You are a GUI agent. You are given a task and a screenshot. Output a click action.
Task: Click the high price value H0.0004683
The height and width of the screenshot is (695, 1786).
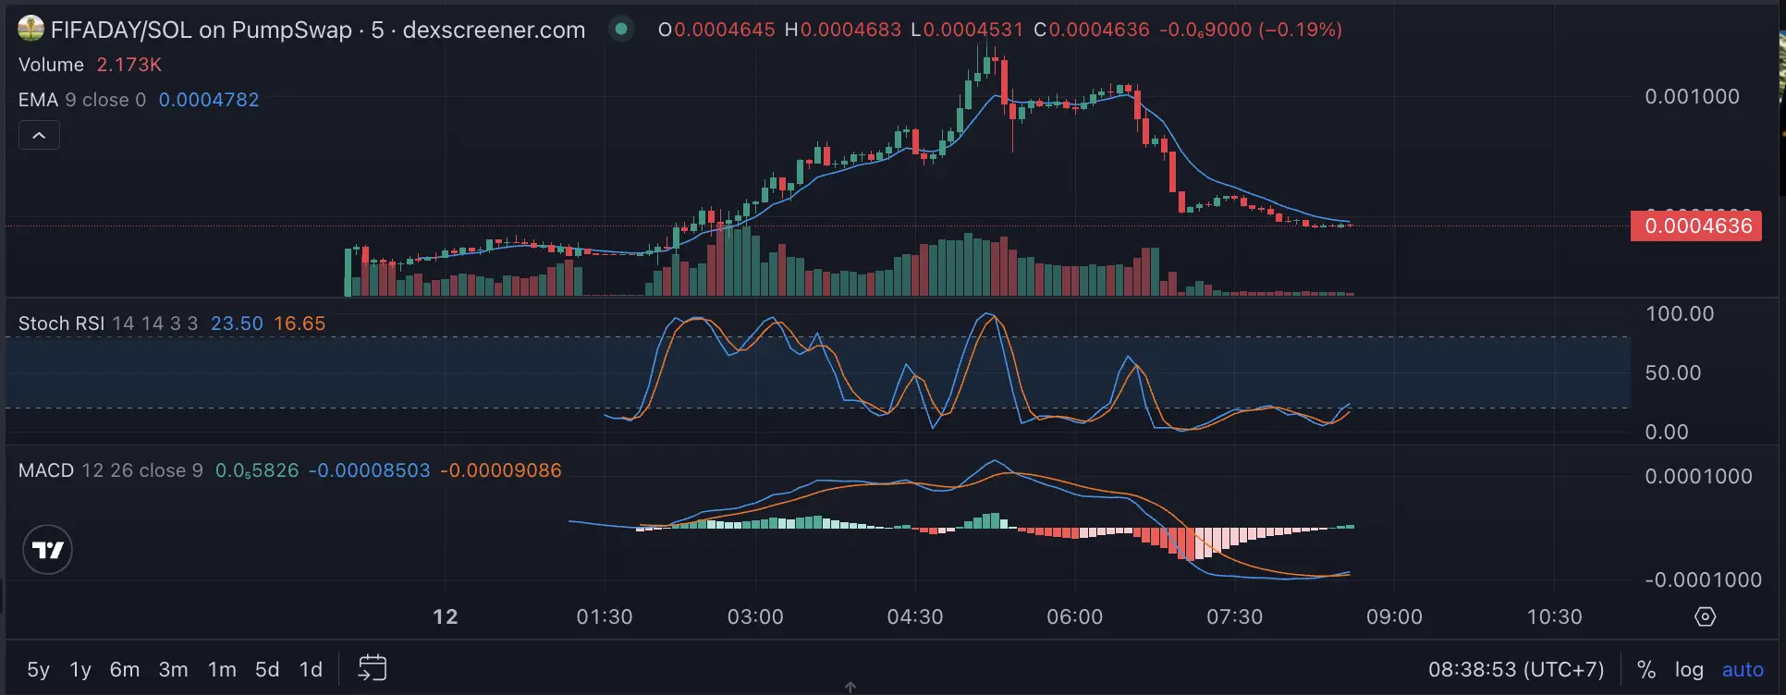843,30
